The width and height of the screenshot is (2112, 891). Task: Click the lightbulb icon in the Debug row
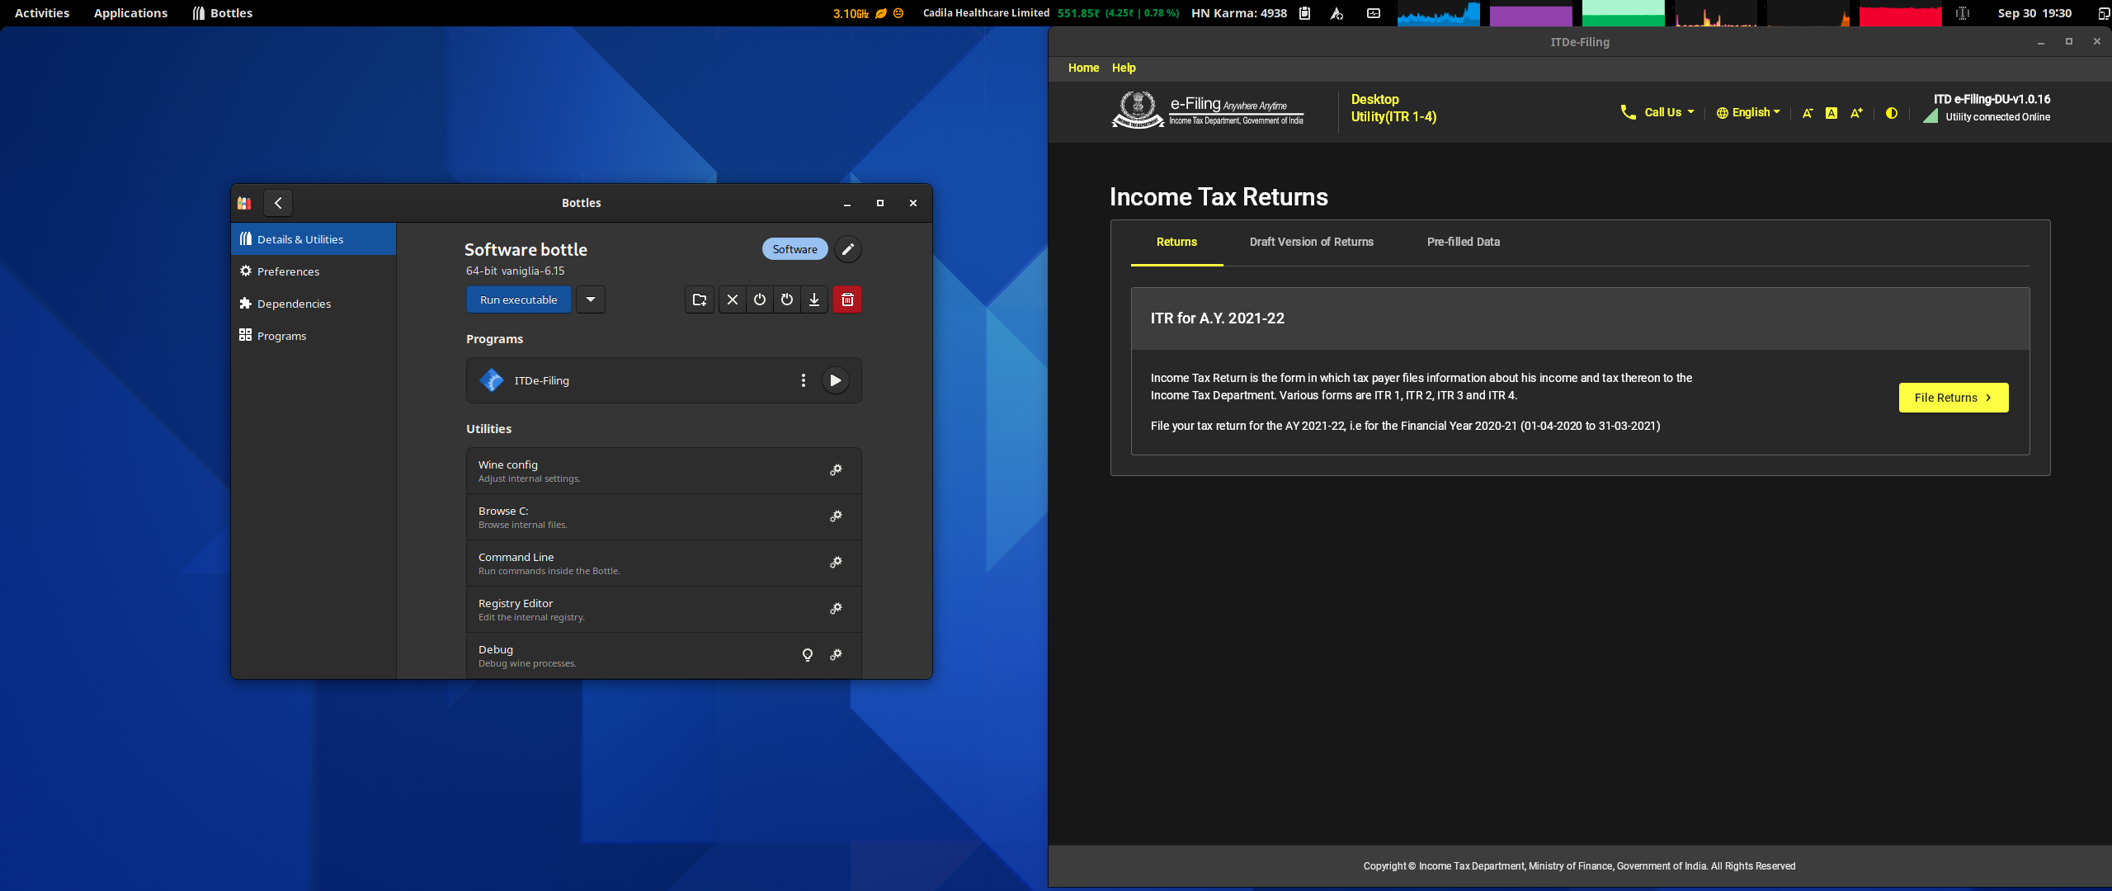808,655
